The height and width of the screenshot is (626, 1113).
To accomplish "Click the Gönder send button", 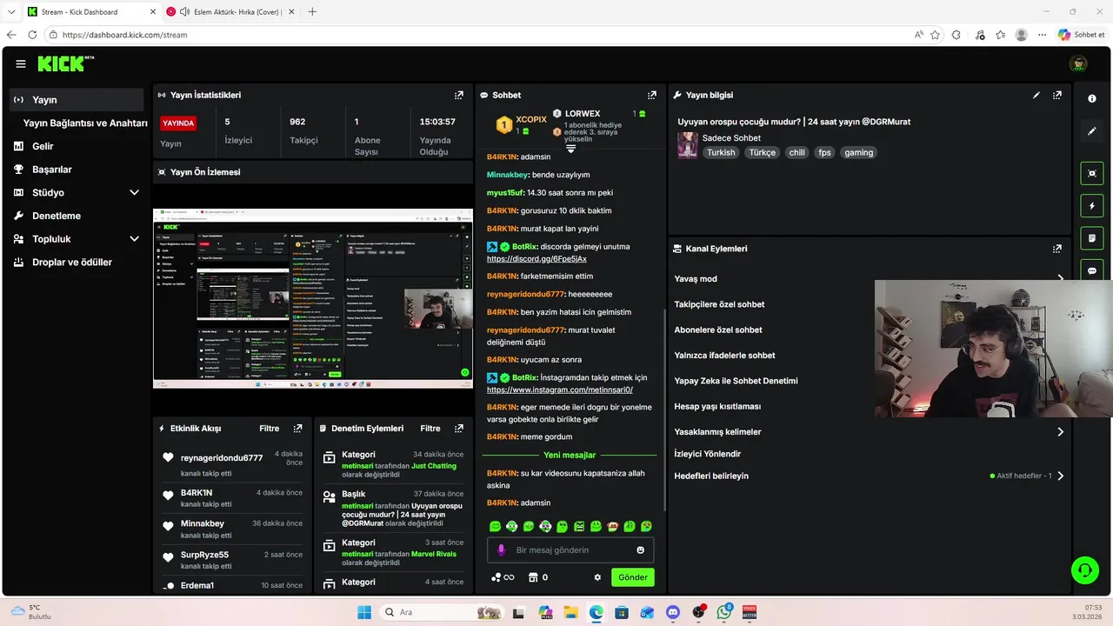I will (x=633, y=577).
